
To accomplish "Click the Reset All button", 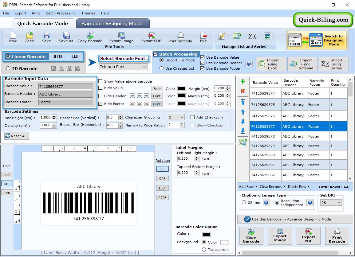I will pos(17,136).
